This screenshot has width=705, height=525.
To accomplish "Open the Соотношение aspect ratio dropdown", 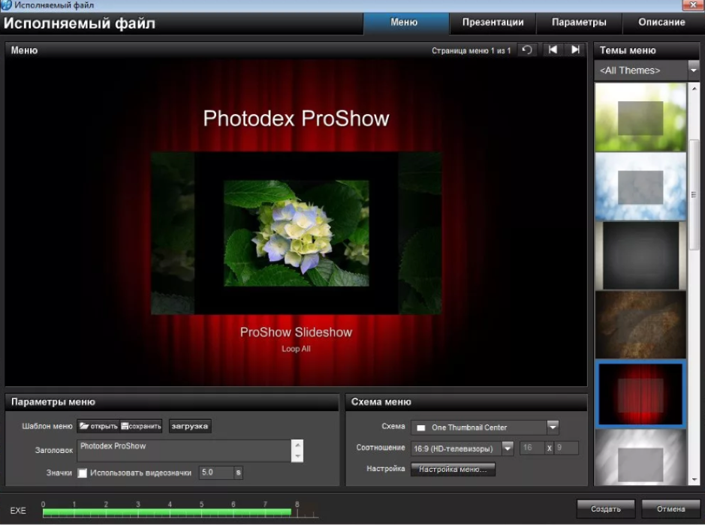I will (x=508, y=448).
